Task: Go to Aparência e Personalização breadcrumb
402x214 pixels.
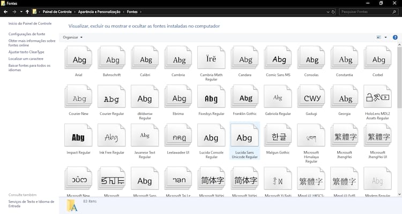Action: pyautogui.click(x=99, y=12)
